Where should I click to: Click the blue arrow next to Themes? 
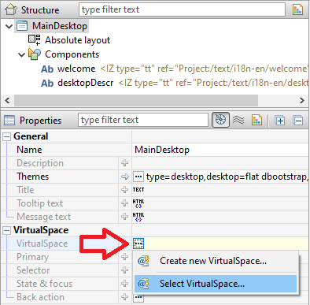(x=125, y=177)
